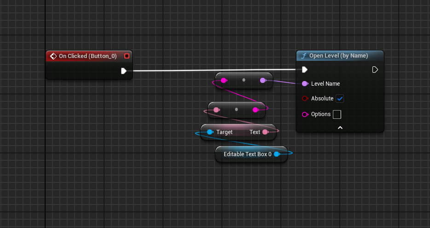This screenshot has width=430, height=228.
Task: Collapse the Open Level node's advanced pins
Action: pos(340,128)
